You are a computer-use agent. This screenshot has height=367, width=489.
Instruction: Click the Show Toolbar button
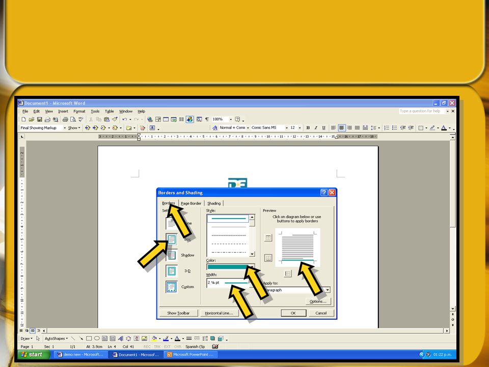coord(178,313)
